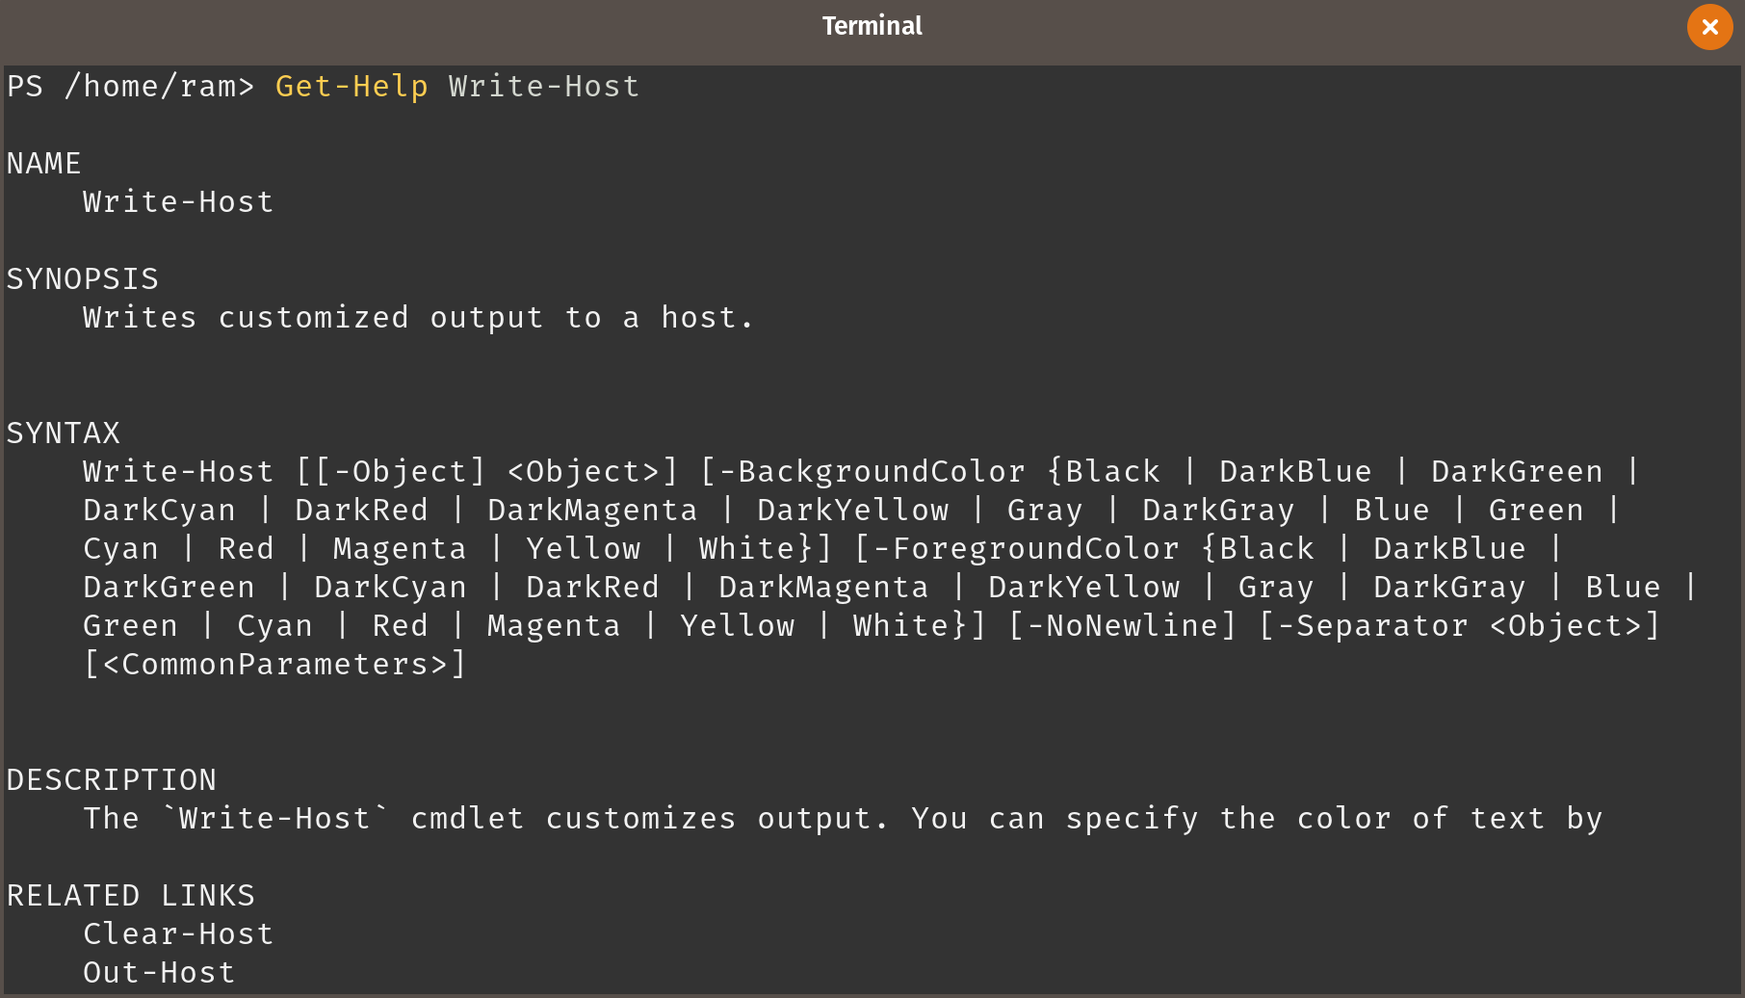Viewport: 1745px width, 998px height.
Task: Click the DESCRIPTION section heading
Action: coord(112,780)
